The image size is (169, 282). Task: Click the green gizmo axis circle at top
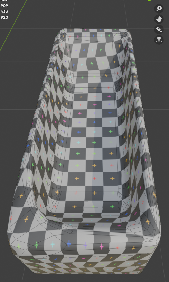click(x=149, y=0)
